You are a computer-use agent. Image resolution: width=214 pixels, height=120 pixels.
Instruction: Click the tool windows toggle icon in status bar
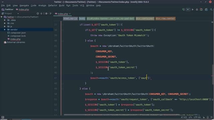(3, 117)
